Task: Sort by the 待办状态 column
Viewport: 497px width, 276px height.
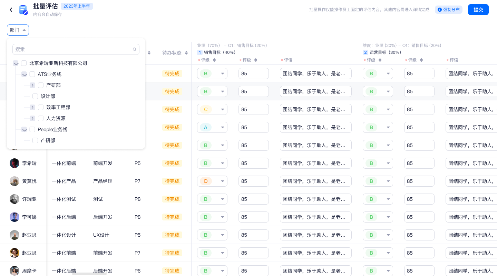Action: (186, 53)
